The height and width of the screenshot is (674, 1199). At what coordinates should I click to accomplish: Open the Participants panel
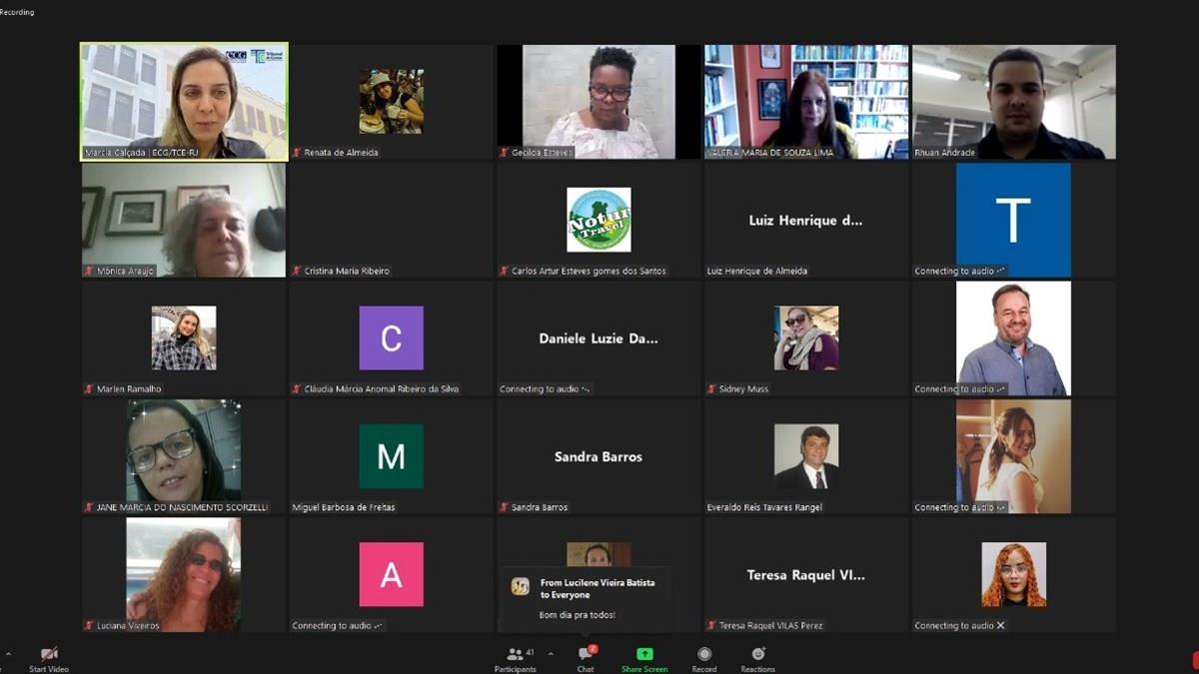click(516, 658)
